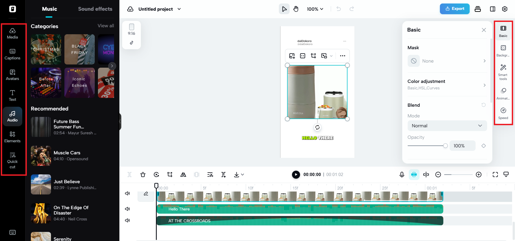
Task: Select the Muscle Cars track
Action: click(72, 156)
